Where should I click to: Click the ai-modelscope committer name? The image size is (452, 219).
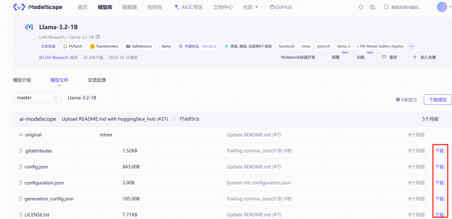pyautogui.click(x=37, y=119)
